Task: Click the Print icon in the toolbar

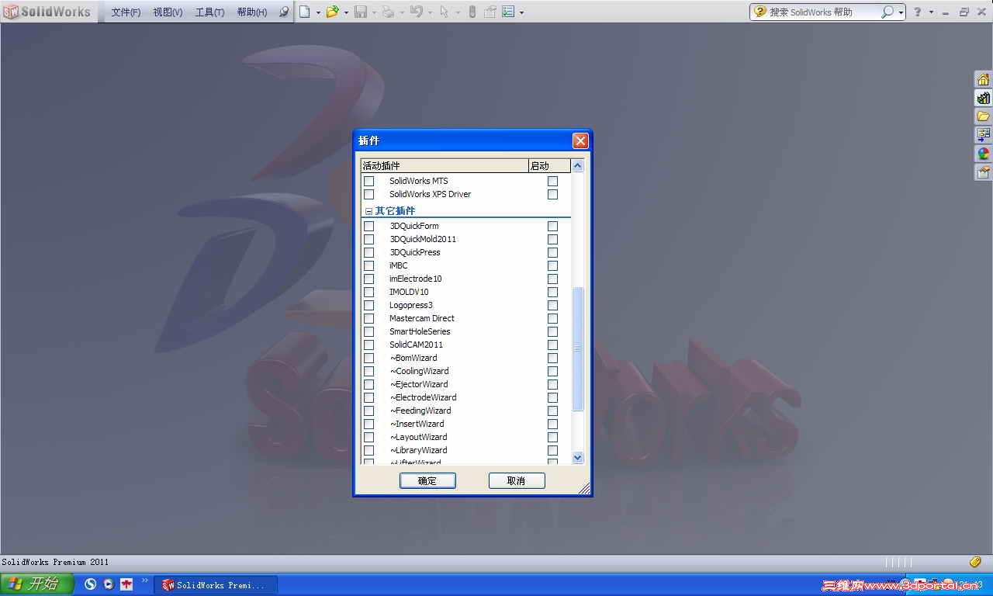Action: (389, 12)
